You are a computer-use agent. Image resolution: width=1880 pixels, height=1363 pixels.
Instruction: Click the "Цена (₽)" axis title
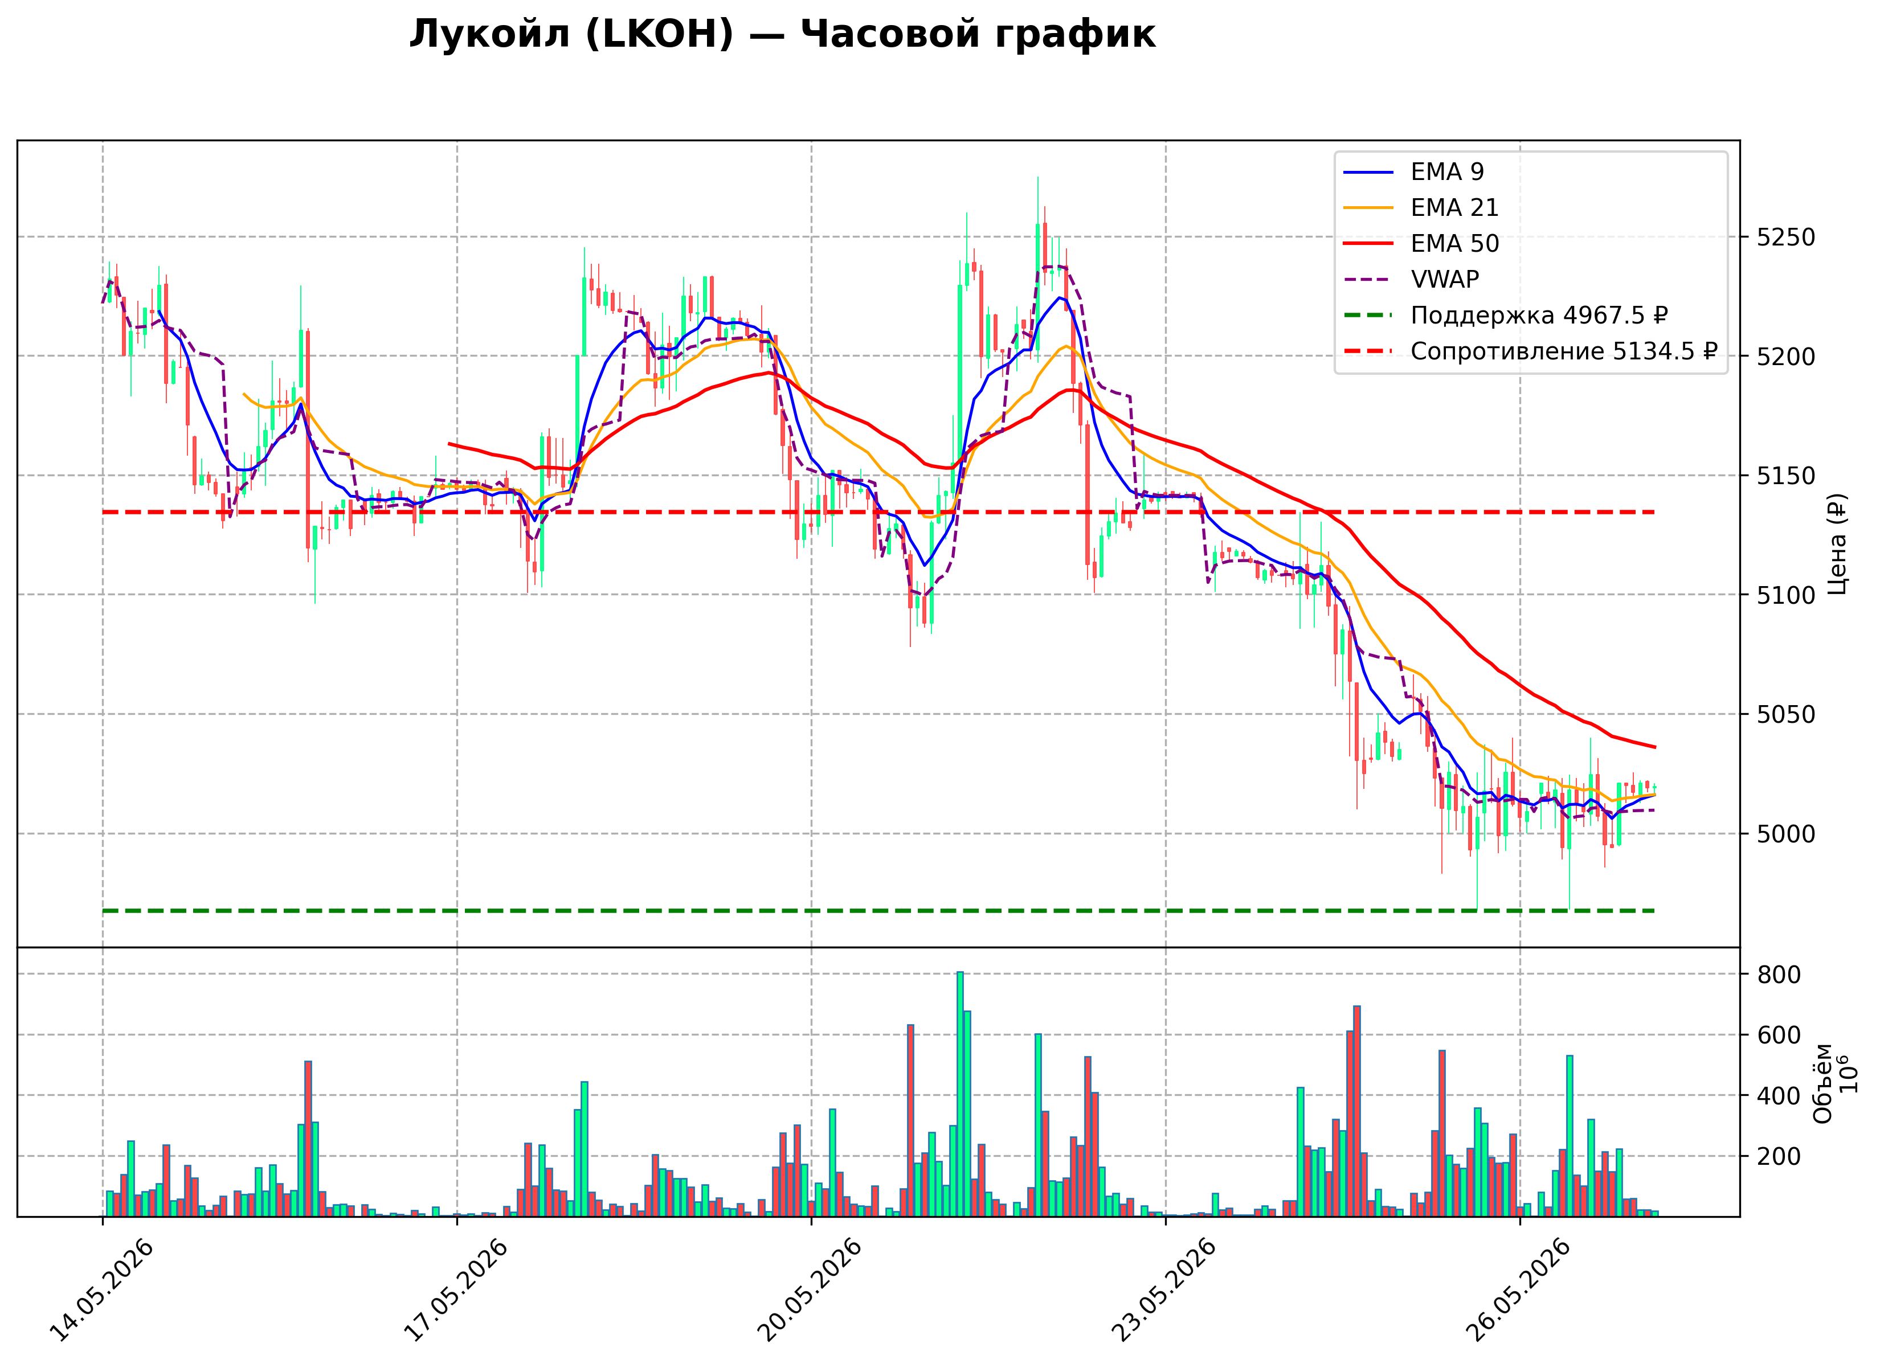pyautogui.click(x=1837, y=543)
